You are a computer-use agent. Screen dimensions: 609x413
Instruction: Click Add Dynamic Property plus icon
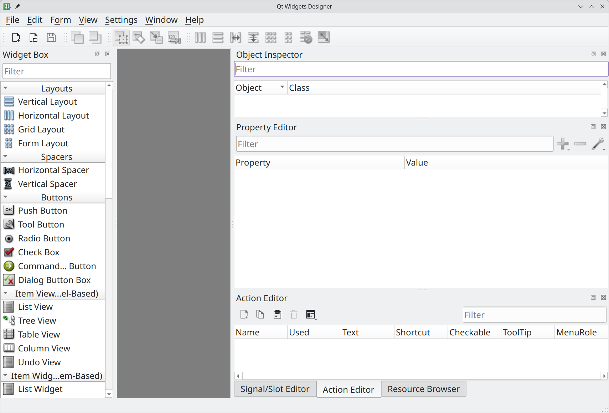563,144
